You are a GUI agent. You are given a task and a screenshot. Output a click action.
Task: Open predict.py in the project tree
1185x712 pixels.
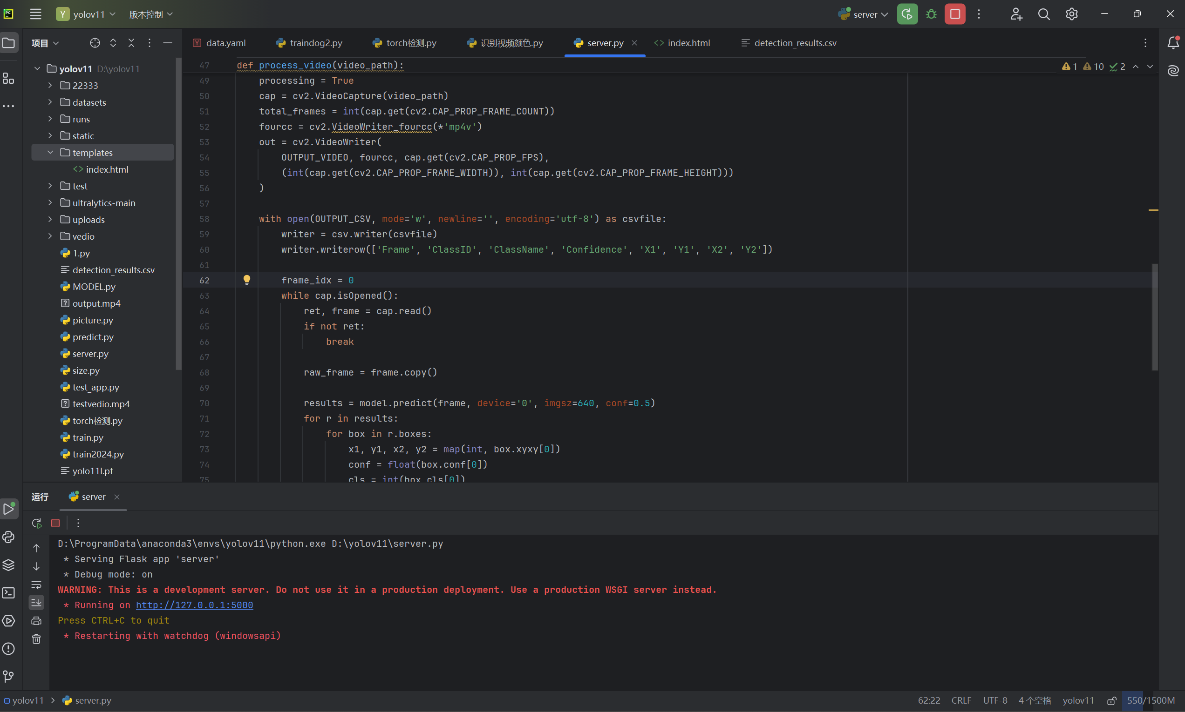tap(93, 337)
